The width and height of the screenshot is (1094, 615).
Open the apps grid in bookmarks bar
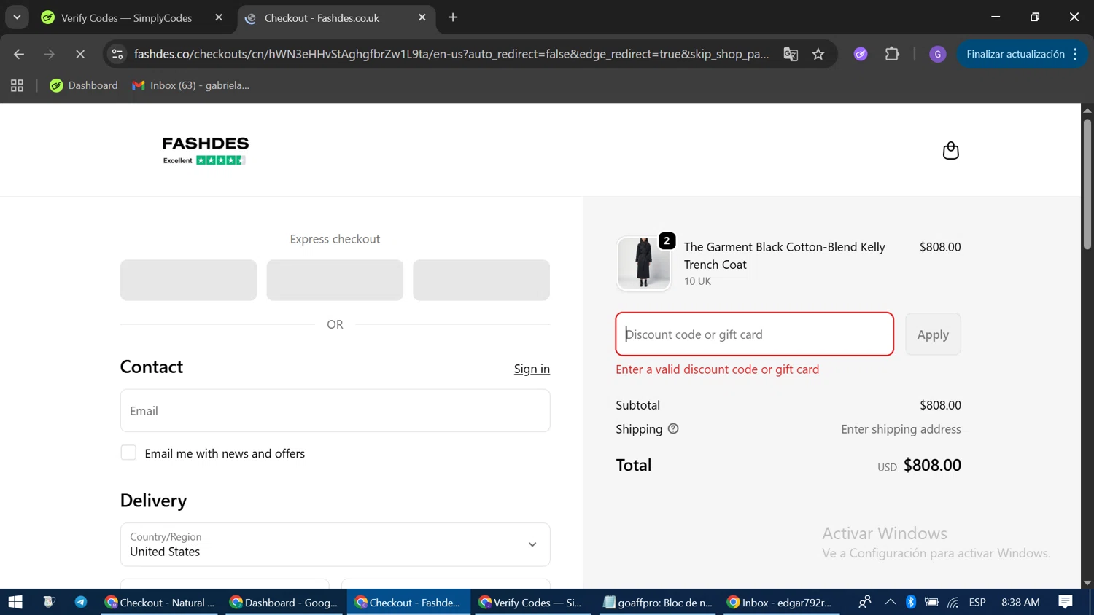tap(18, 85)
